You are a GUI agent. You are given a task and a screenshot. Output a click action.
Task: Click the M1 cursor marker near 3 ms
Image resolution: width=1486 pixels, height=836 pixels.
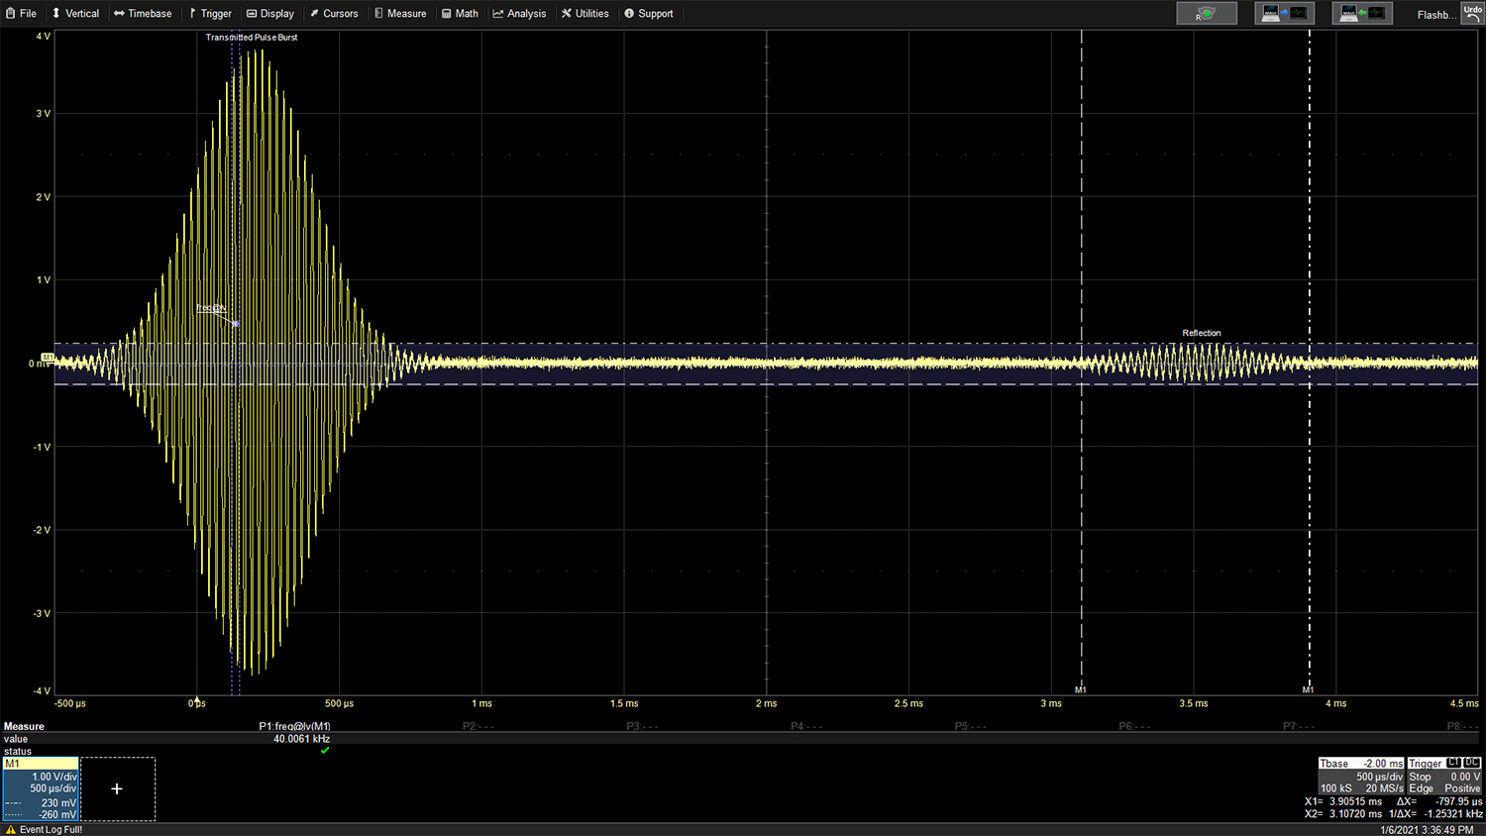click(1081, 689)
